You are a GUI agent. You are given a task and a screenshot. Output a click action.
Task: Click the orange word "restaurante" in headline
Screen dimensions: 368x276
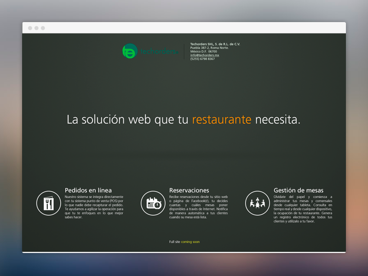(222, 120)
